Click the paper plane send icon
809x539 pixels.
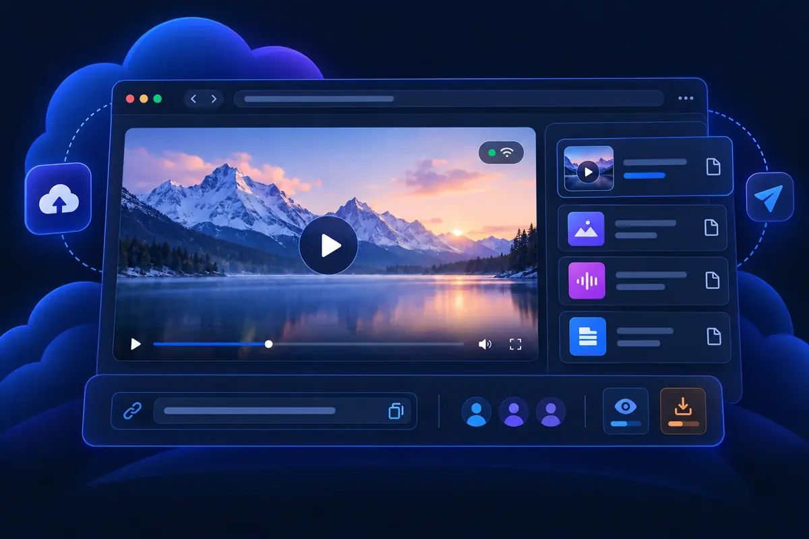point(770,197)
